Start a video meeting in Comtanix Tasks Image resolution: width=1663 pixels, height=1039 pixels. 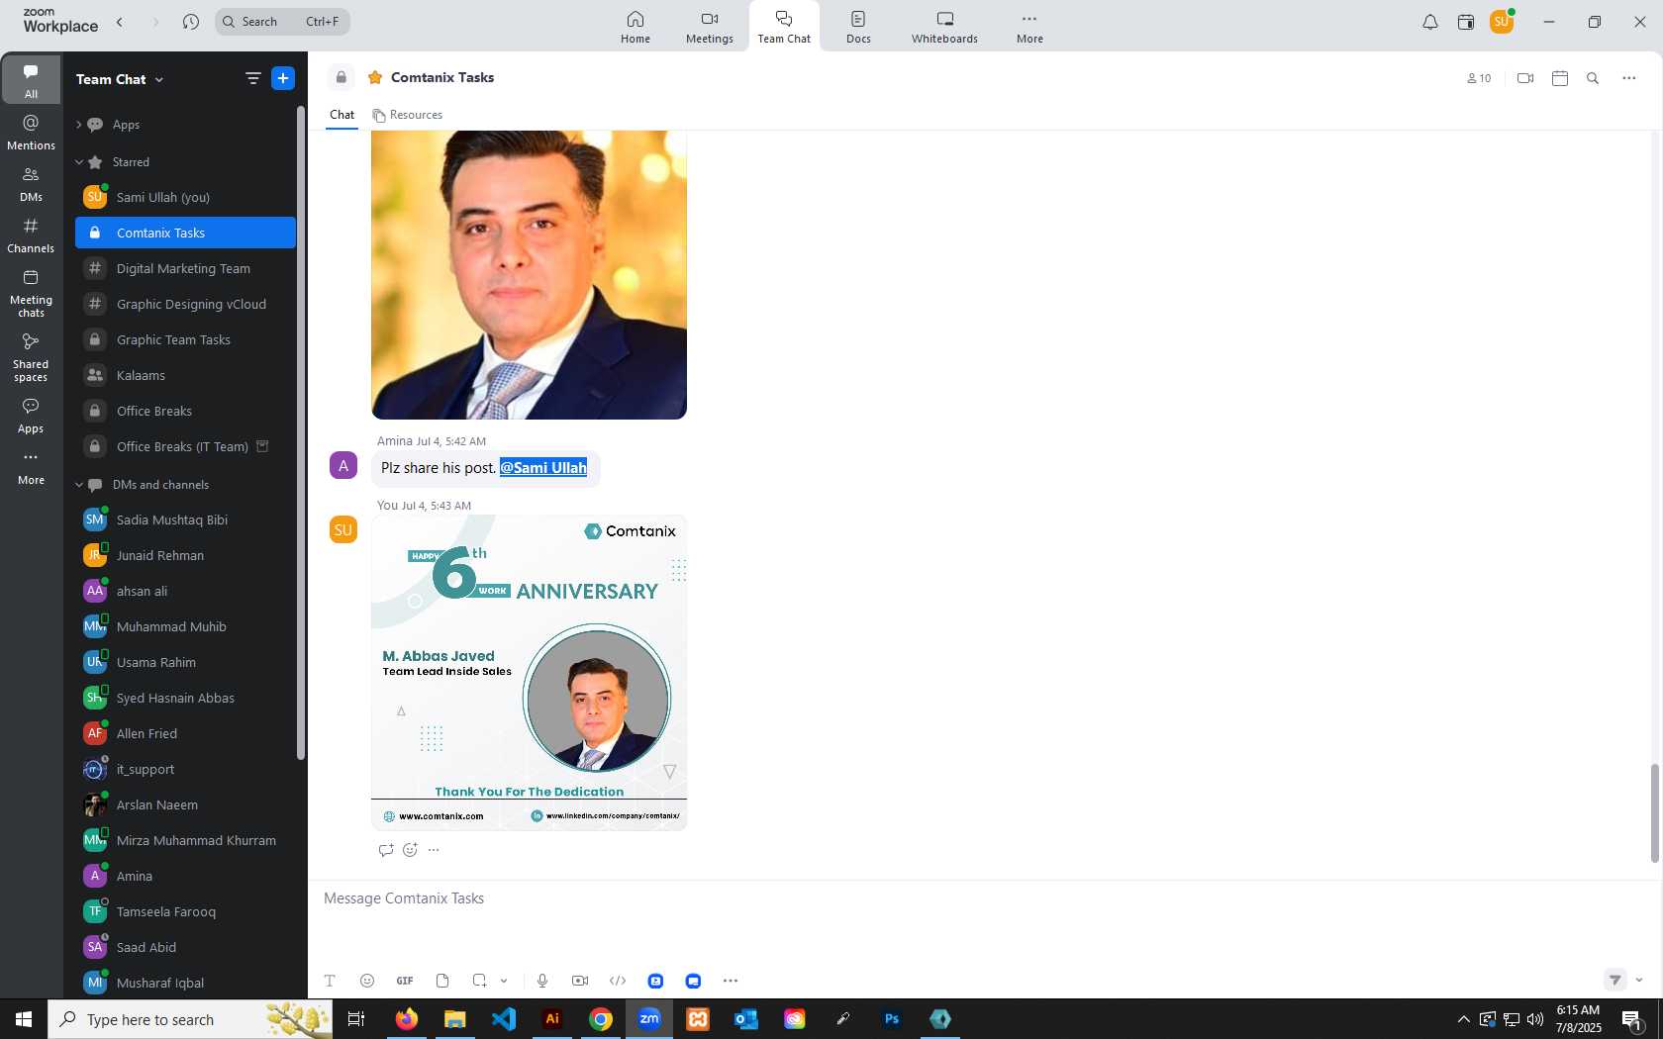1525,78
